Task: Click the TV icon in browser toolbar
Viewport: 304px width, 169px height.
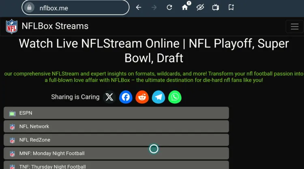Action: [x=216, y=8]
